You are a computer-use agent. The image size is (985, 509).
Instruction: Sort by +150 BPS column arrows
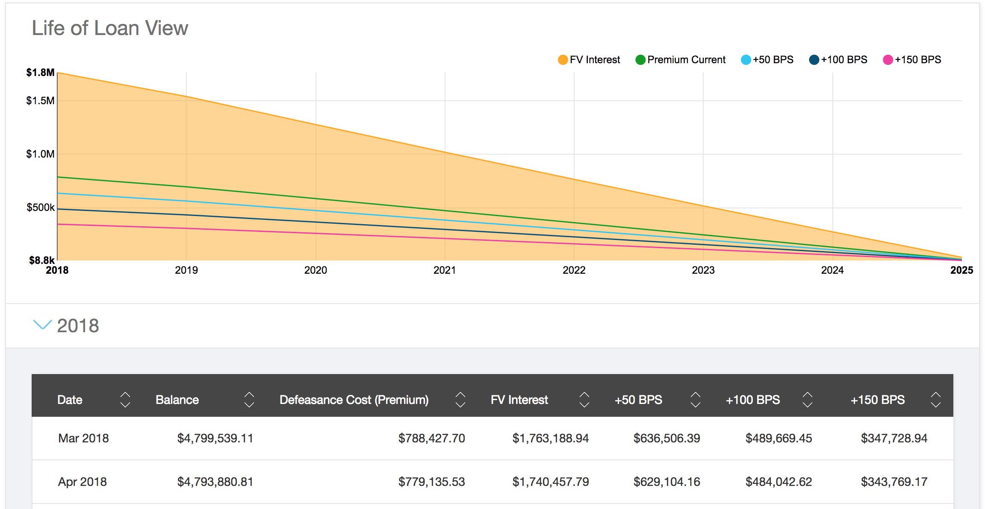[935, 400]
